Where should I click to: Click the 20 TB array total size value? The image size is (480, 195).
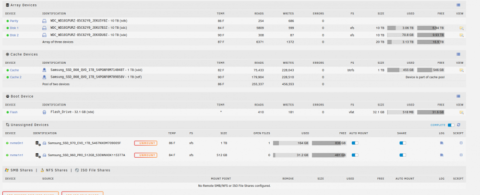point(380,42)
